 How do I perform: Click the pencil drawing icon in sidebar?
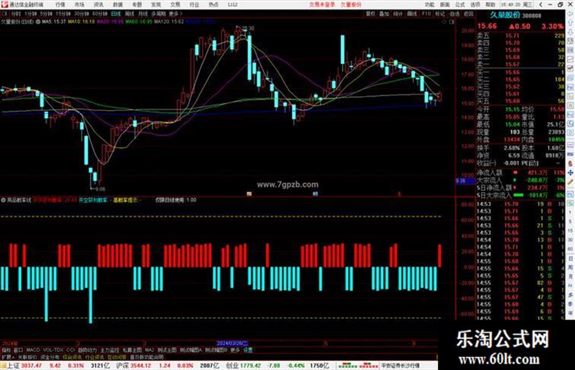pyautogui.click(x=571, y=182)
